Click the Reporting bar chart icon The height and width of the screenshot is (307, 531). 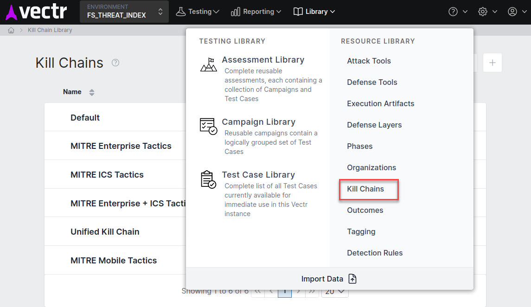pos(236,12)
